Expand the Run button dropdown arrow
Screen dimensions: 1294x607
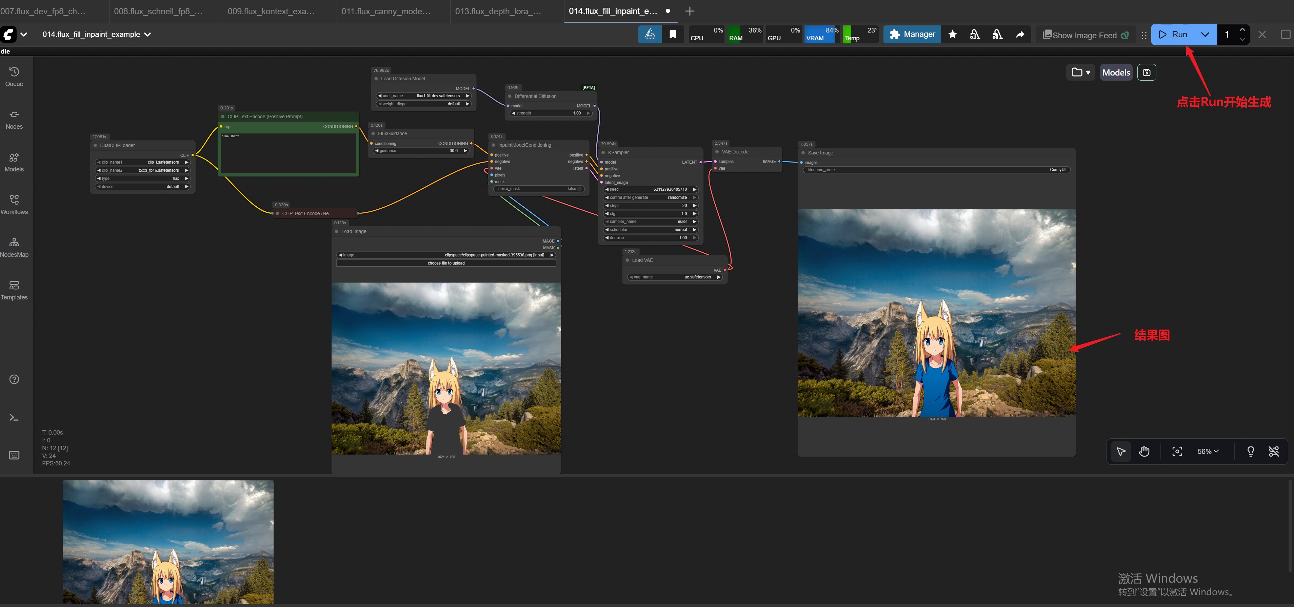tap(1205, 34)
